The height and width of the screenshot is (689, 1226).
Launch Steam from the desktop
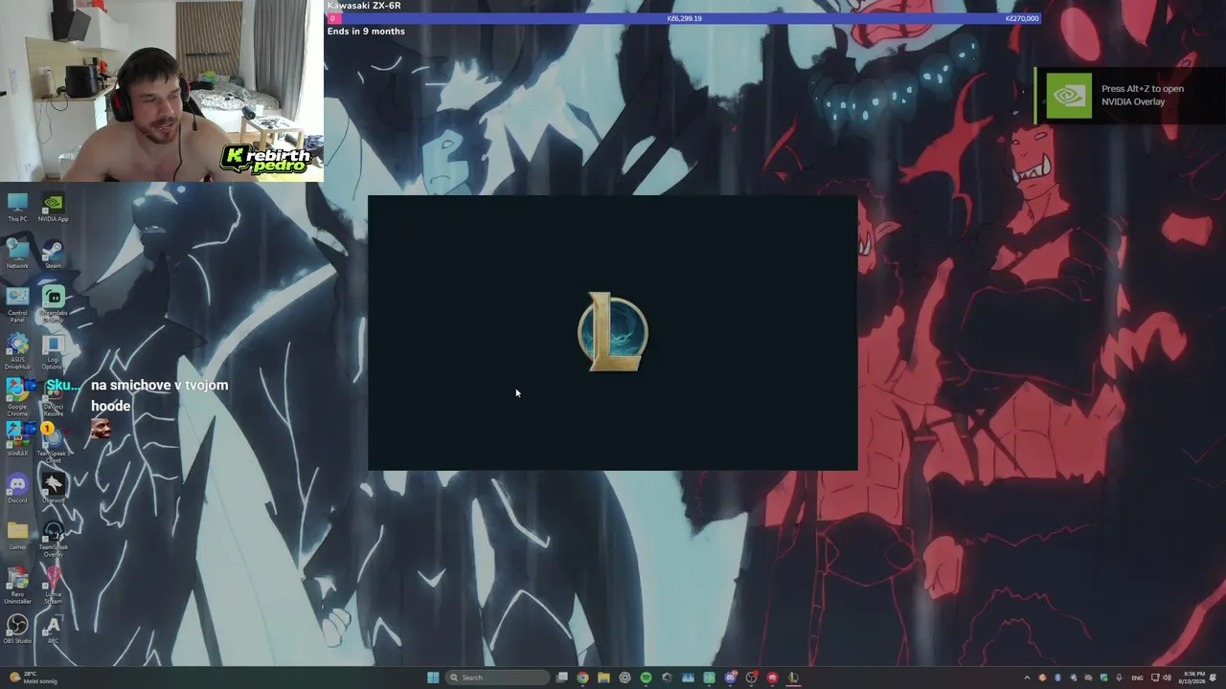53,254
